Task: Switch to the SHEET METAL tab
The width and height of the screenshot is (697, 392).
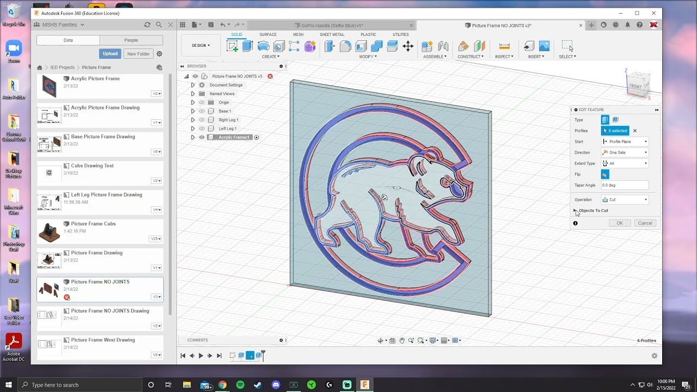Action: click(x=332, y=34)
